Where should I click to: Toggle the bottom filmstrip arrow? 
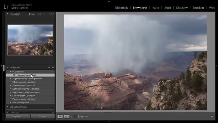click(x=109, y=122)
